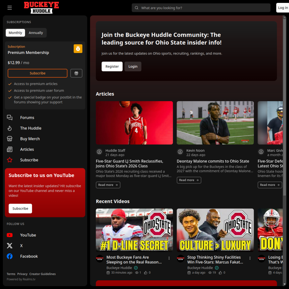The width and height of the screenshot is (289, 289).
Task: Open Deontay Malone field photo thumbnail
Action: [x=215, y=123]
